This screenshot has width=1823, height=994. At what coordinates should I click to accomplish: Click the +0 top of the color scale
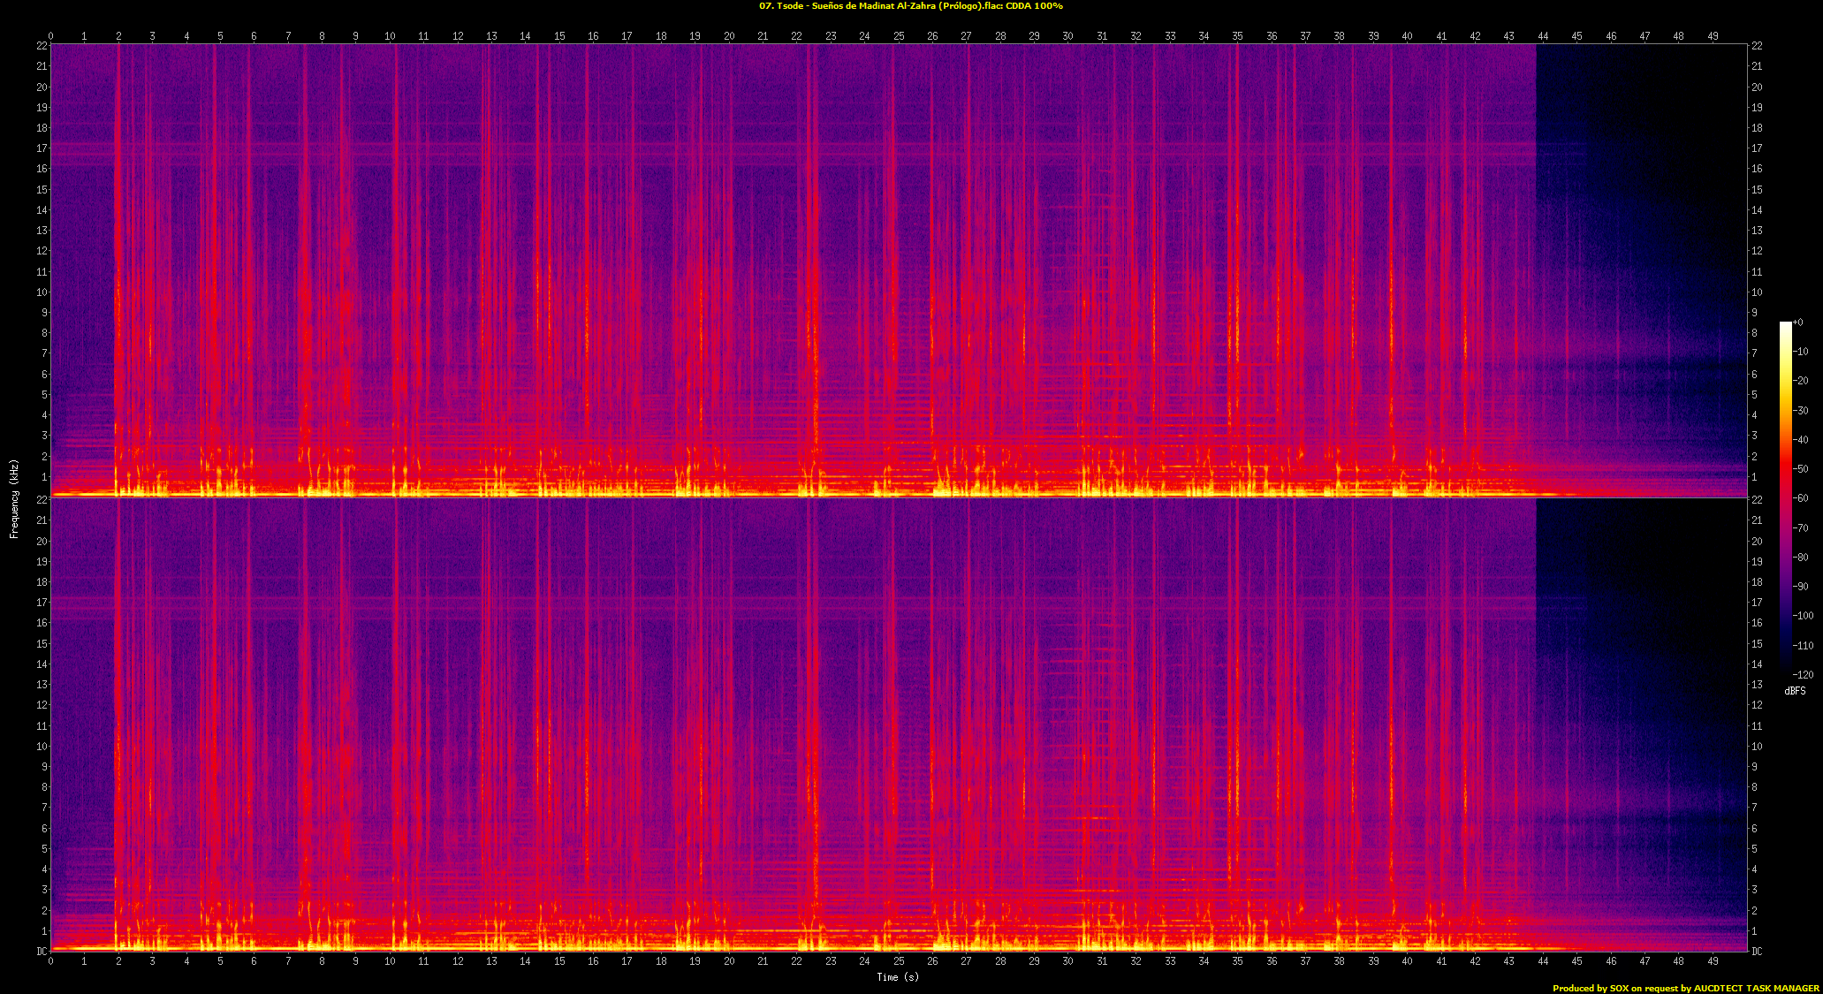coord(1798,322)
